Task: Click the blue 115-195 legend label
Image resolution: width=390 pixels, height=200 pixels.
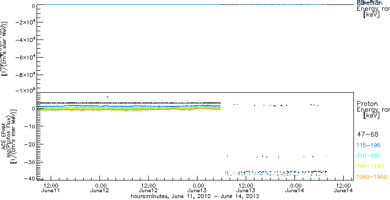Action: (370, 145)
